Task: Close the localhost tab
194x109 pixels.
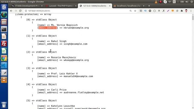Action: coord(144,6)
